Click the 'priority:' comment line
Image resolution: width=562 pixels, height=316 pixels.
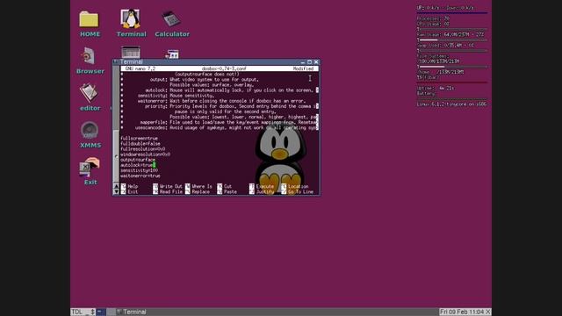(220, 106)
